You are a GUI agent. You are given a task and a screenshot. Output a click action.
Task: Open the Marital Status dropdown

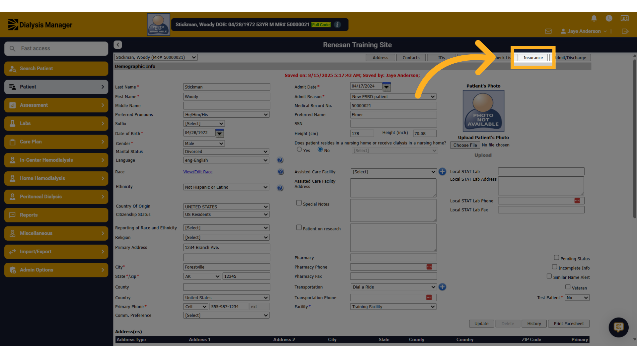click(226, 151)
